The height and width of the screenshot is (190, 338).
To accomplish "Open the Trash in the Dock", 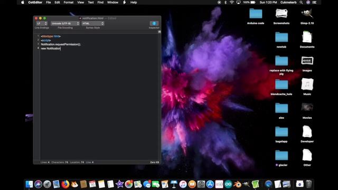I will [x=308, y=184].
